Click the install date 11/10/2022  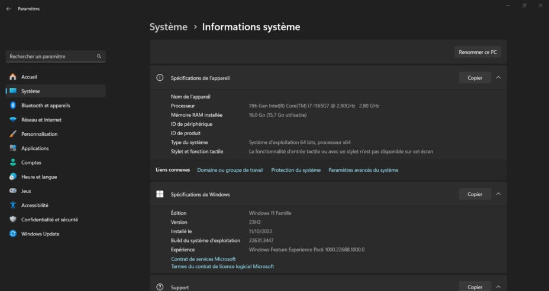pyautogui.click(x=260, y=231)
